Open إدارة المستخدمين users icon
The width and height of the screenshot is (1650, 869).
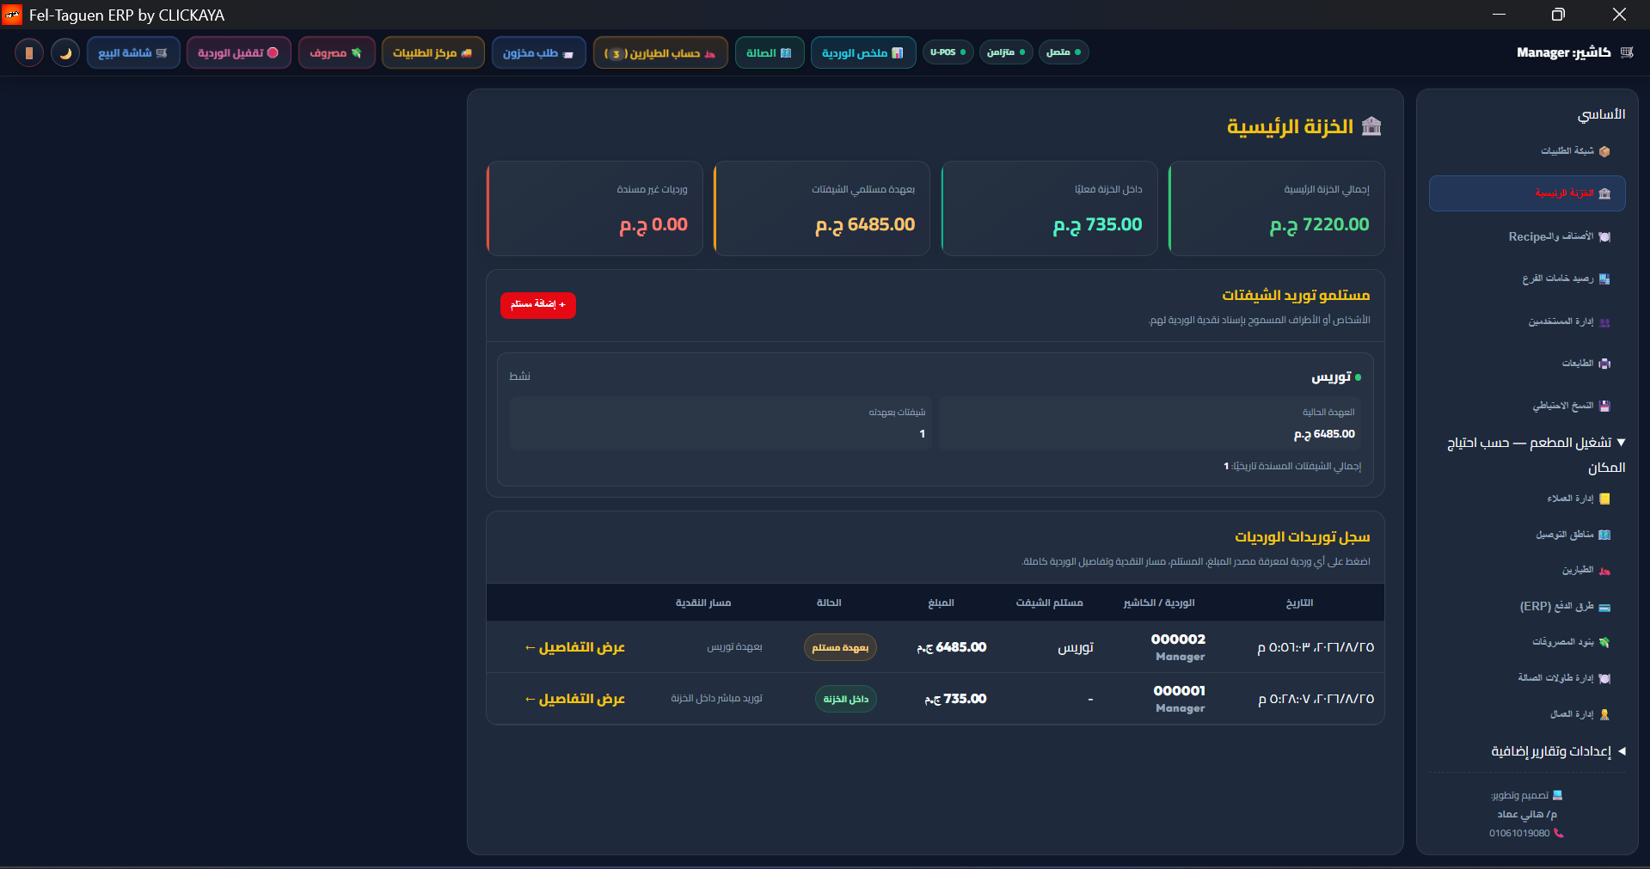(x=1604, y=321)
